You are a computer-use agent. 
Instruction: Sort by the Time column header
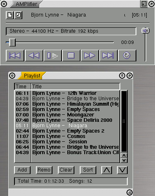click(x=23, y=87)
